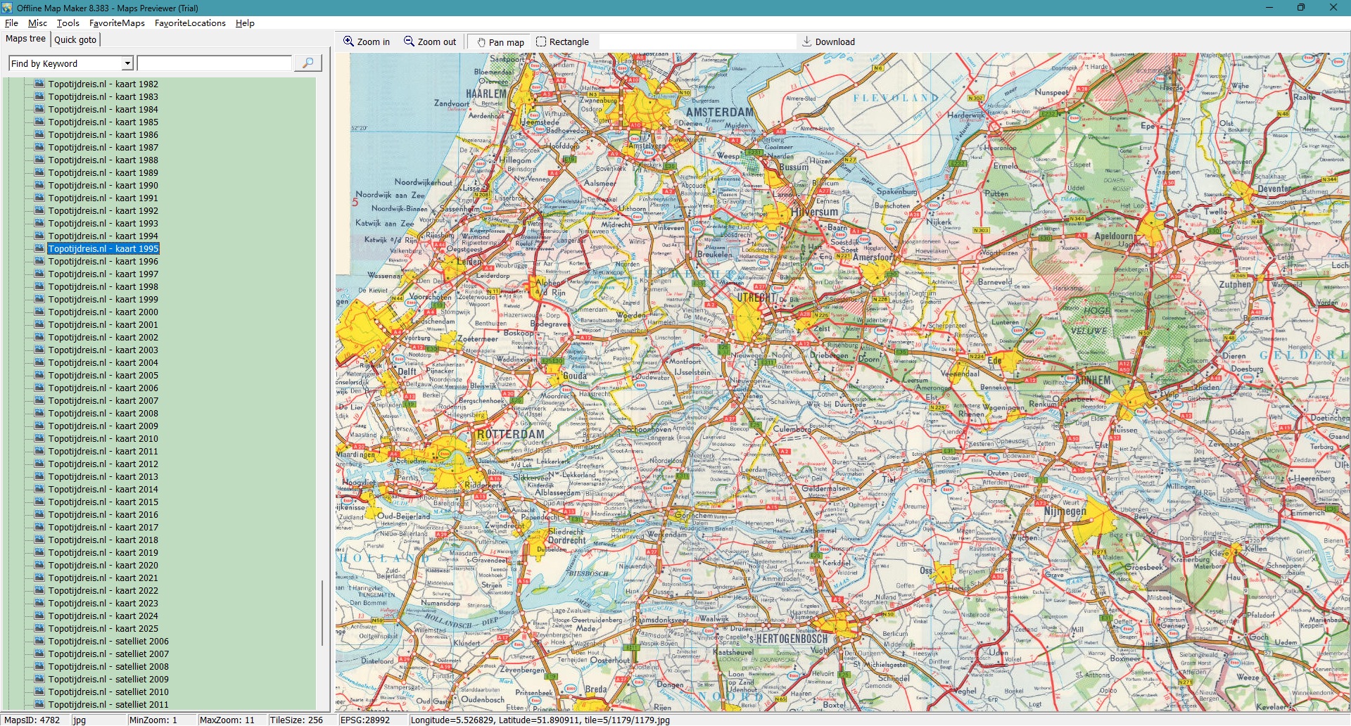The image size is (1351, 726).
Task: Click the Zoom in magnifier icon
Action: pyautogui.click(x=348, y=42)
